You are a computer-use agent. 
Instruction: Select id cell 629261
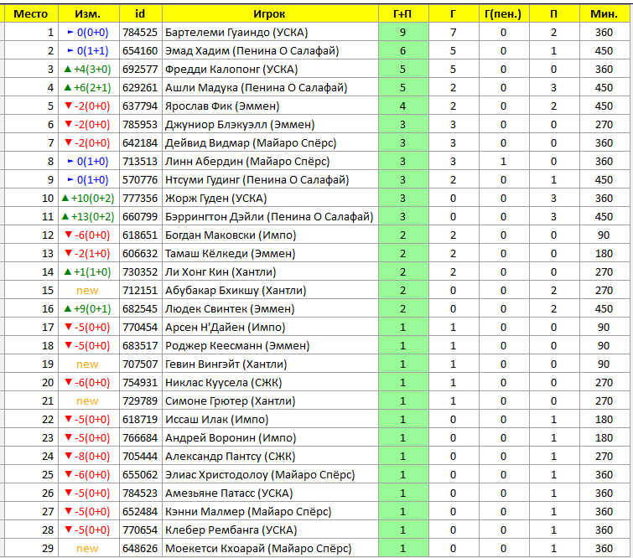pos(140,87)
